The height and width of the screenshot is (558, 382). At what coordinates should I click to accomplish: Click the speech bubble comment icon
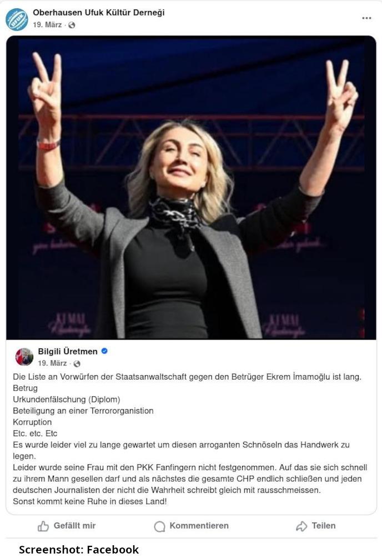(160, 526)
